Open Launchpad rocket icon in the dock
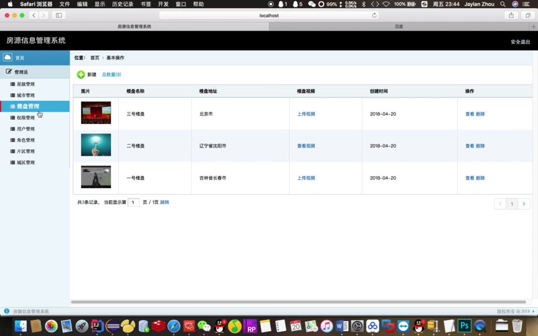This screenshot has width=538, height=336. [82, 325]
